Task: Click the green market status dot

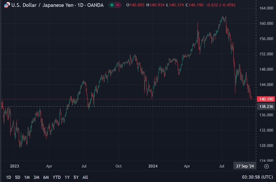Action: [112, 5]
